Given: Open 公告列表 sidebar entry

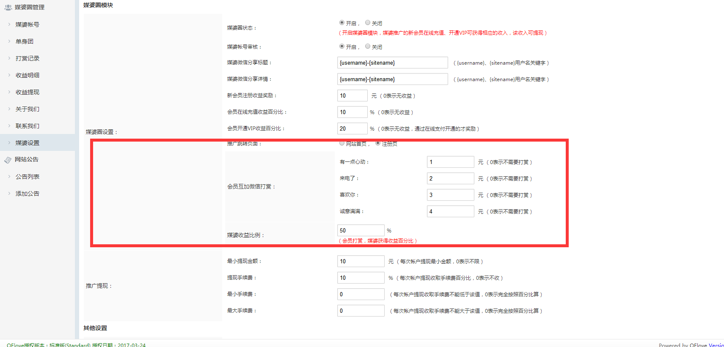Looking at the screenshot, I should pyautogui.click(x=28, y=177).
